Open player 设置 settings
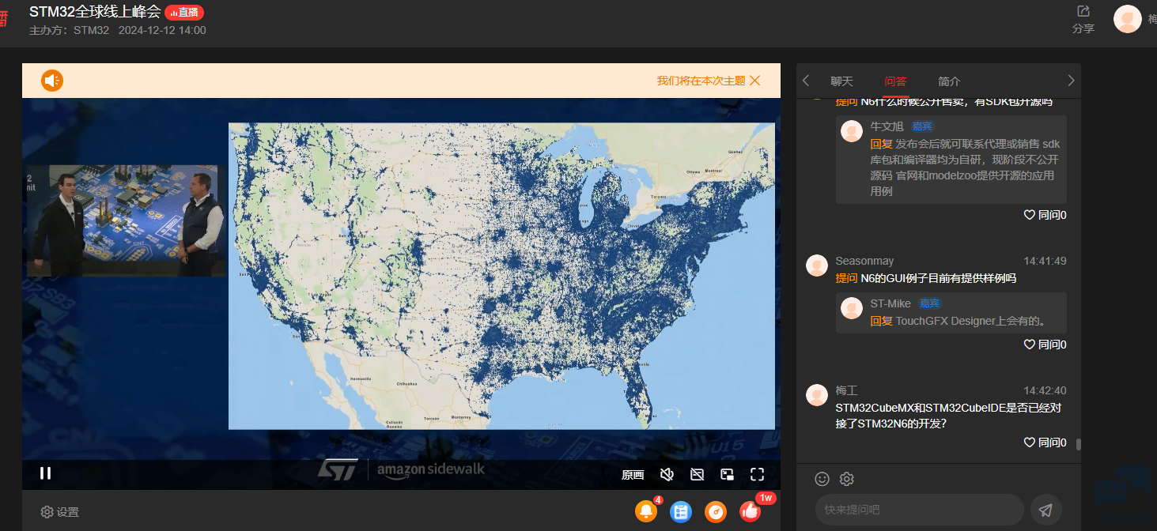This screenshot has width=1157, height=531. [x=60, y=512]
